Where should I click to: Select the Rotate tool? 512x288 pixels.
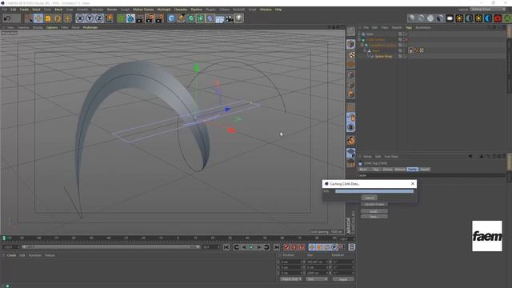click(x=58, y=18)
